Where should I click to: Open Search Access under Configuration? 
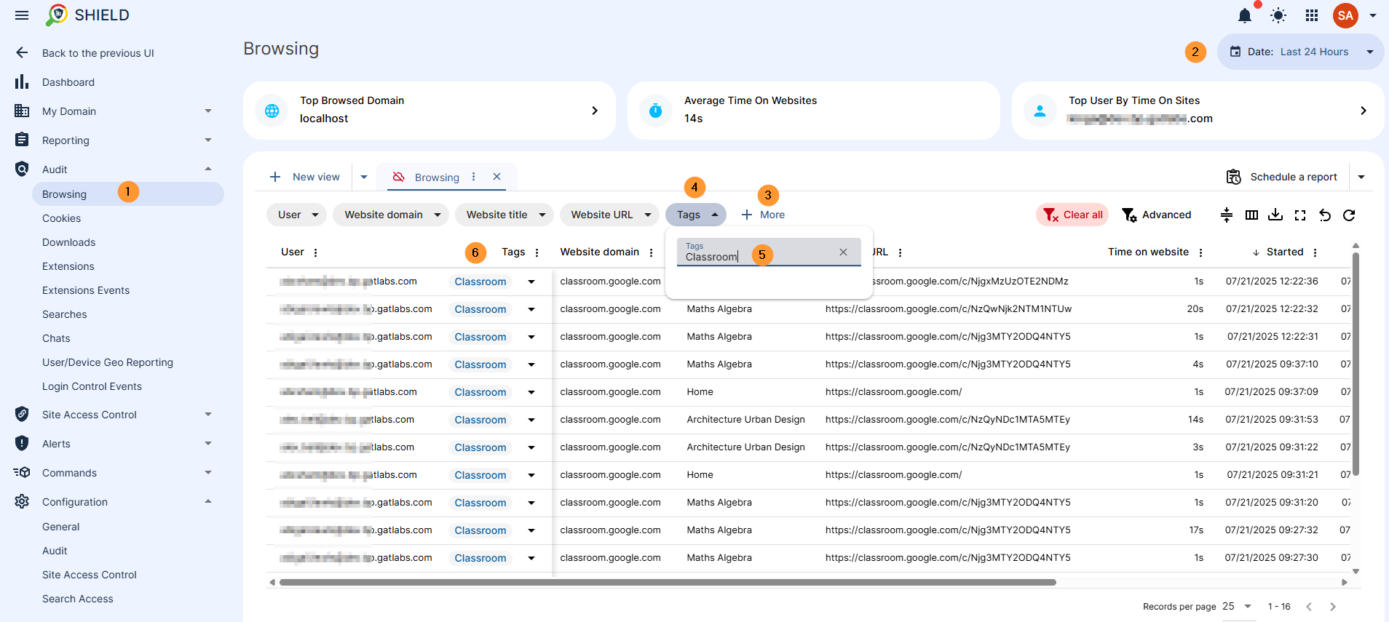[77, 599]
